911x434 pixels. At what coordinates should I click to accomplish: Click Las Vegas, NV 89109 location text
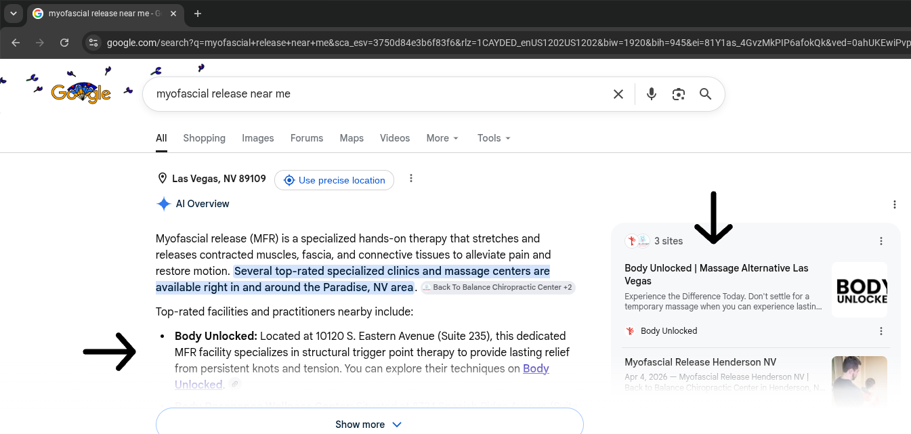click(x=219, y=179)
